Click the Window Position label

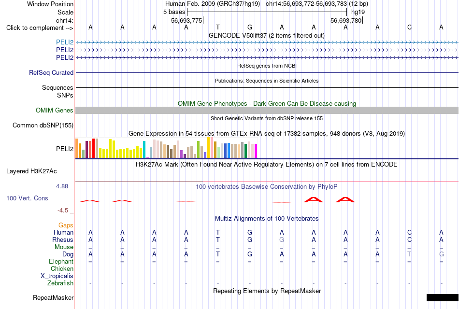point(50,4)
